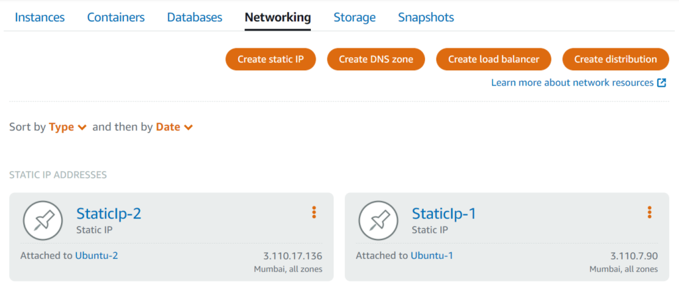The height and width of the screenshot is (298, 679).
Task: Open the Snapshots tab
Action: tap(426, 17)
